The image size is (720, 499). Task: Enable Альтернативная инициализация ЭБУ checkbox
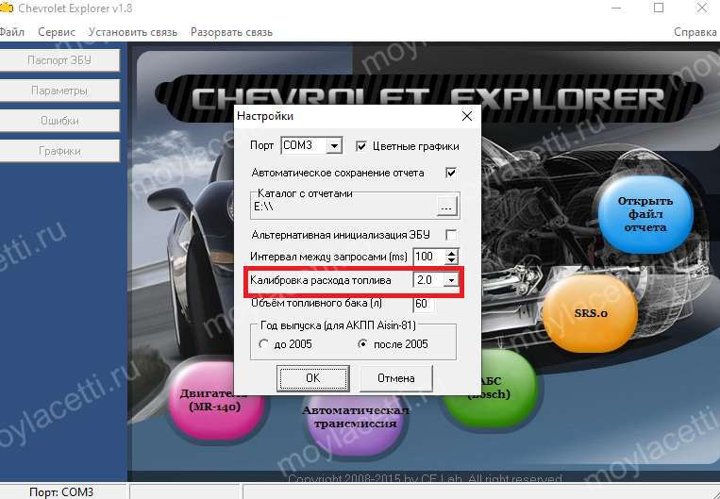click(x=451, y=235)
